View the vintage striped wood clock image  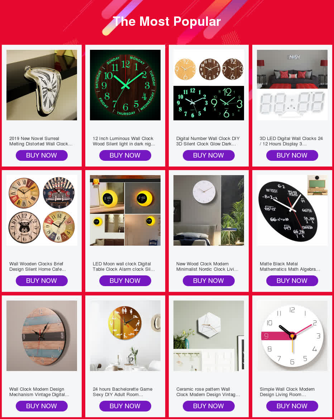pos(42,336)
